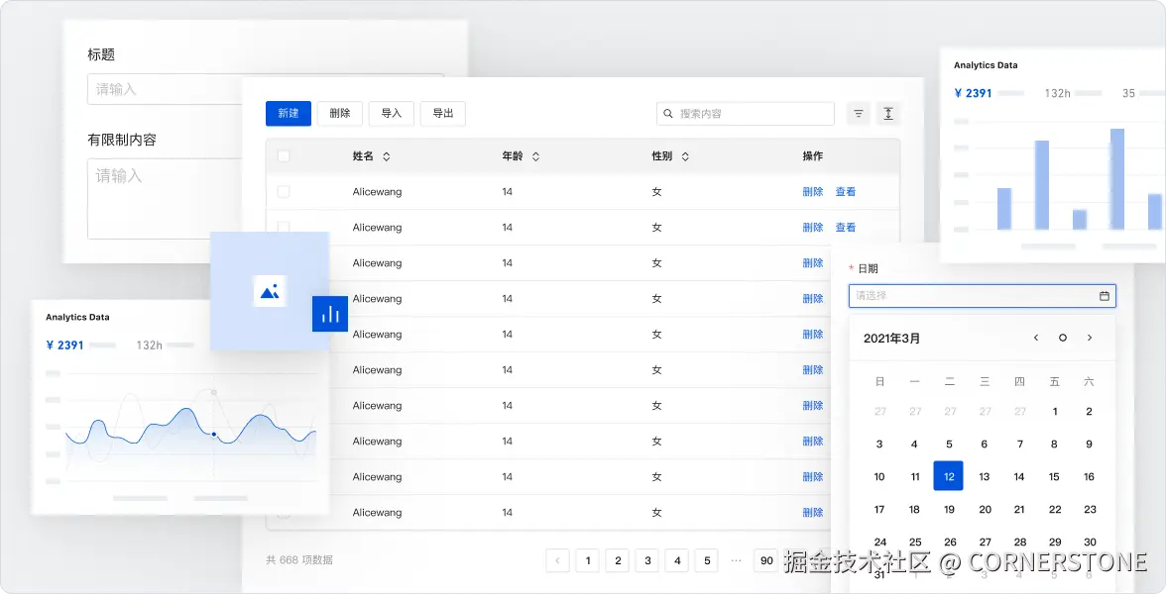Click the filter icon beside search box

[x=859, y=114]
